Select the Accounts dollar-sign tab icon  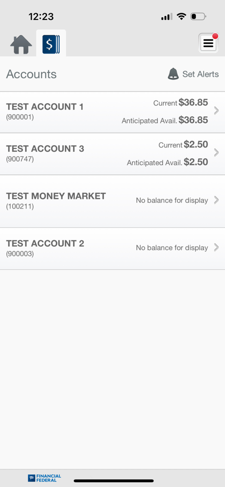tap(51, 44)
